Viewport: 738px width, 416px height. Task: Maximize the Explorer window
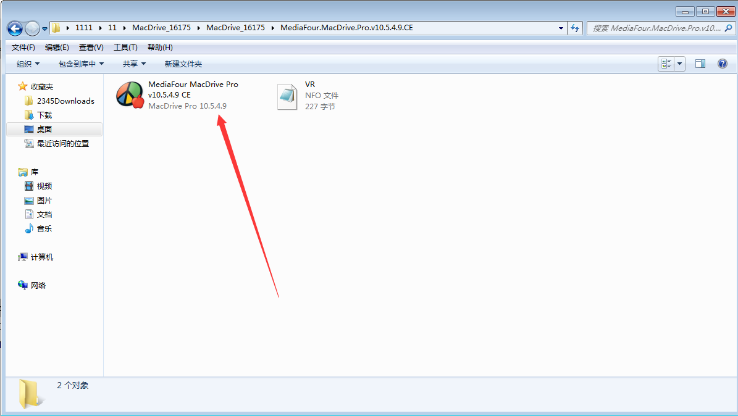(705, 12)
